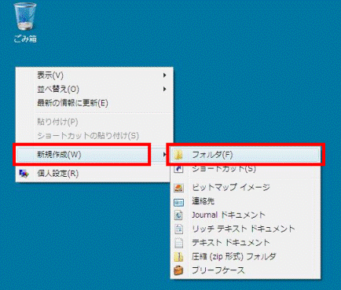Click the ビットマップ イメージ paint icon
The image size is (341, 290).
pyautogui.click(x=178, y=188)
